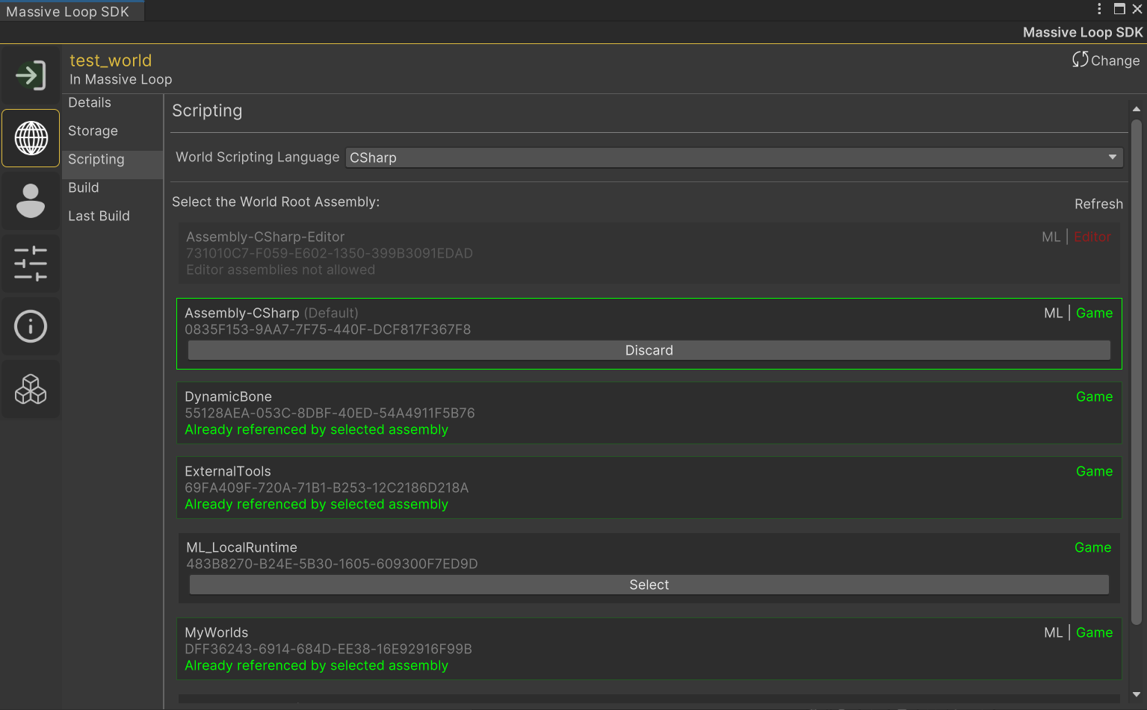Click the vertical scrollbar thumb
Screen dimensions: 1147x710
tap(1137, 371)
